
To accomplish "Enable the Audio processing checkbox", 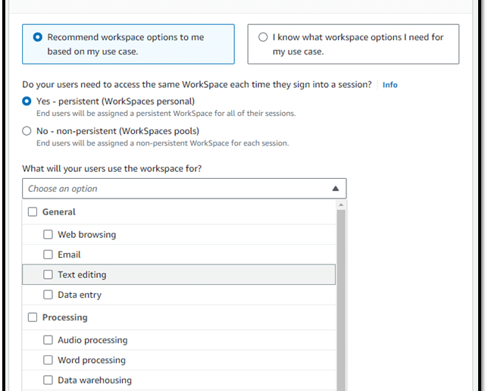I will pos(48,340).
